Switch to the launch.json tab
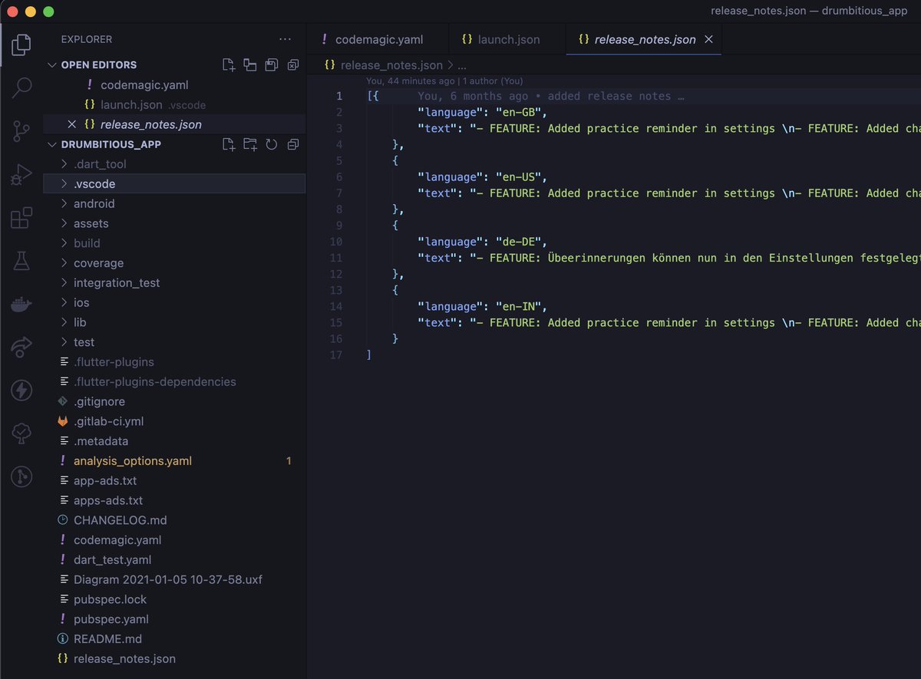The width and height of the screenshot is (921, 679). tap(507, 38)
